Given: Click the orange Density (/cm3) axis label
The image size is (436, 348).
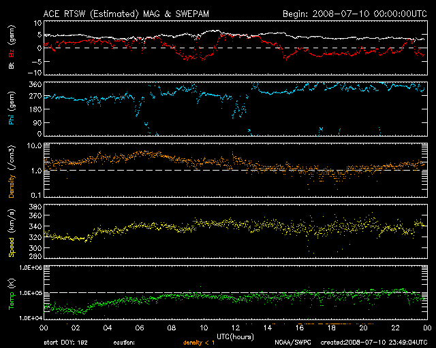Looking at the screenshot, I should click(11, 170).
